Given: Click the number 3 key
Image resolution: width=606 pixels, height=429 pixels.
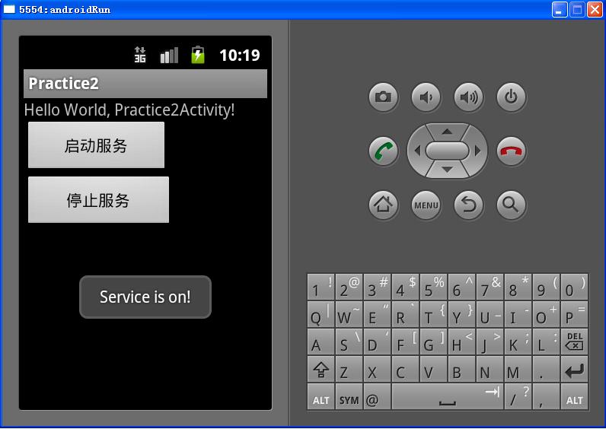Looking at the screenshot, I should 377,287.
